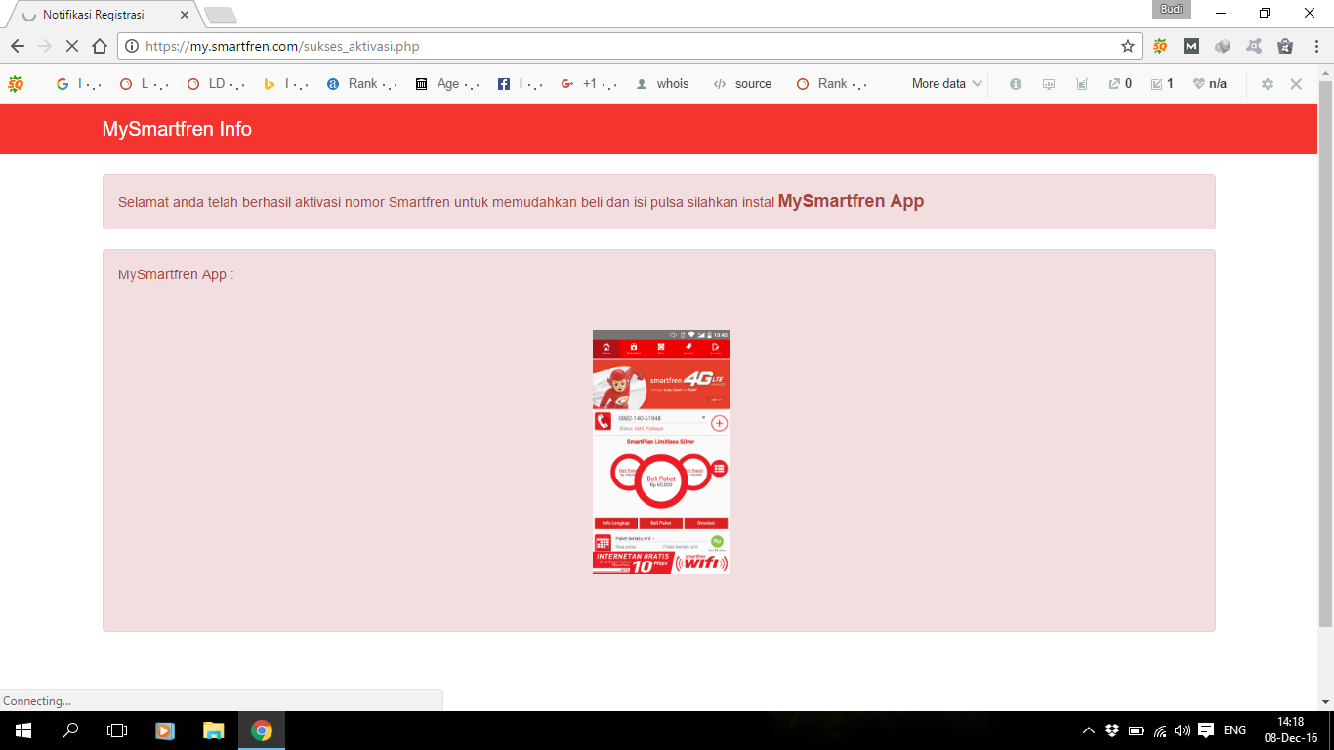This screenshot has height=750, width=1334.
Task: Click the browser back arrow
Action: tap(18, 46)
